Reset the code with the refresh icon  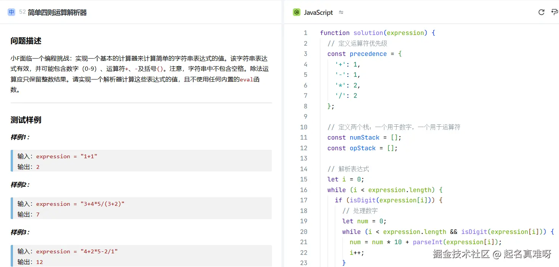541,12
